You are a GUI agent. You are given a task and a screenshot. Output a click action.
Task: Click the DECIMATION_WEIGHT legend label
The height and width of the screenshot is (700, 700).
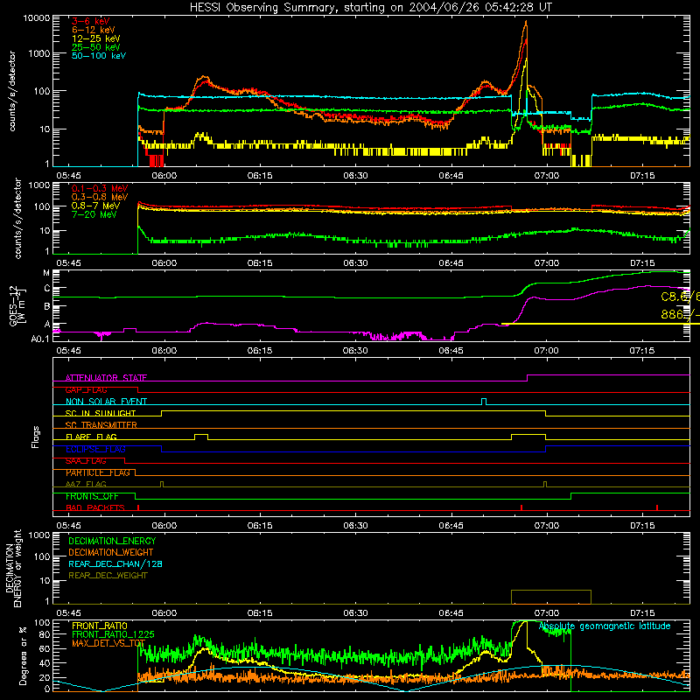111,553
